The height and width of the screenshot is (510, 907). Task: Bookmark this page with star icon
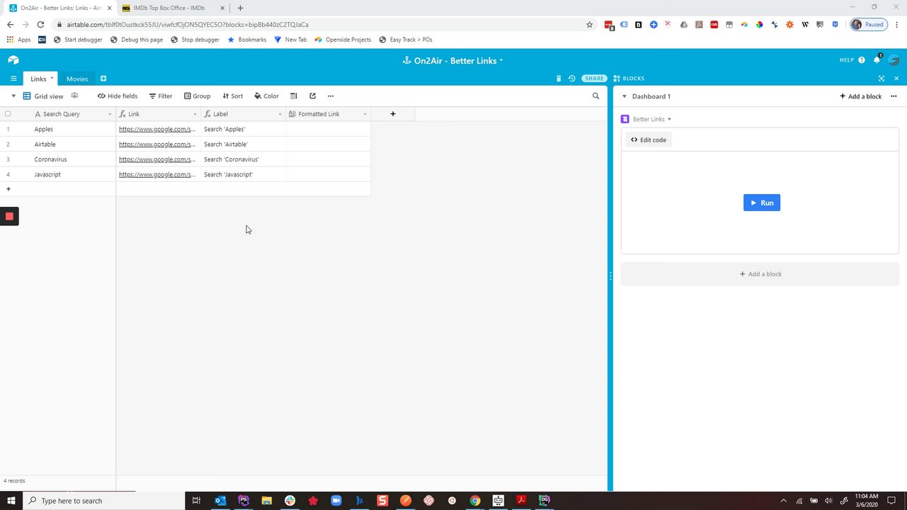[x=589, y=24]
